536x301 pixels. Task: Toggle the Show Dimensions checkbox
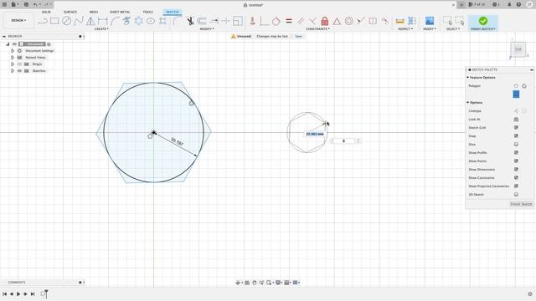(x=516, y=169)
